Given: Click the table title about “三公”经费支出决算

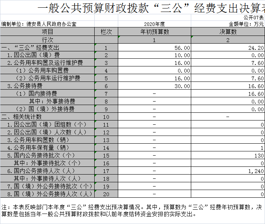Looking at the screenshot, I should click(151, 8).
